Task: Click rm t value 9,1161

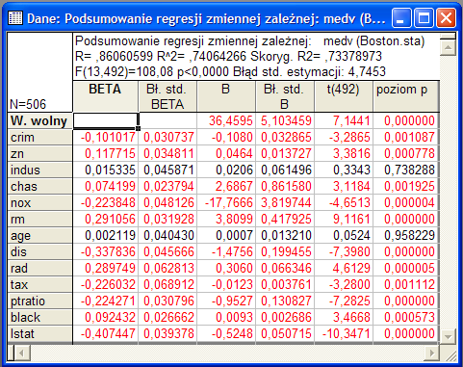Action: [344, 220]
